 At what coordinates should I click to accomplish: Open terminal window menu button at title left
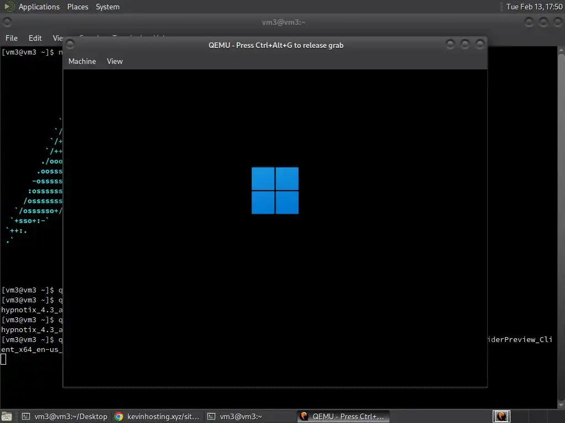[7, 22]
